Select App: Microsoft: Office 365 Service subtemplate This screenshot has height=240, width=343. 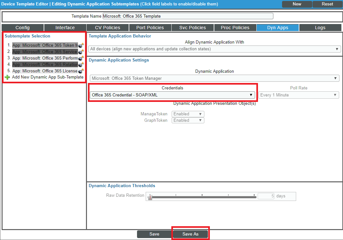[45, 52]
